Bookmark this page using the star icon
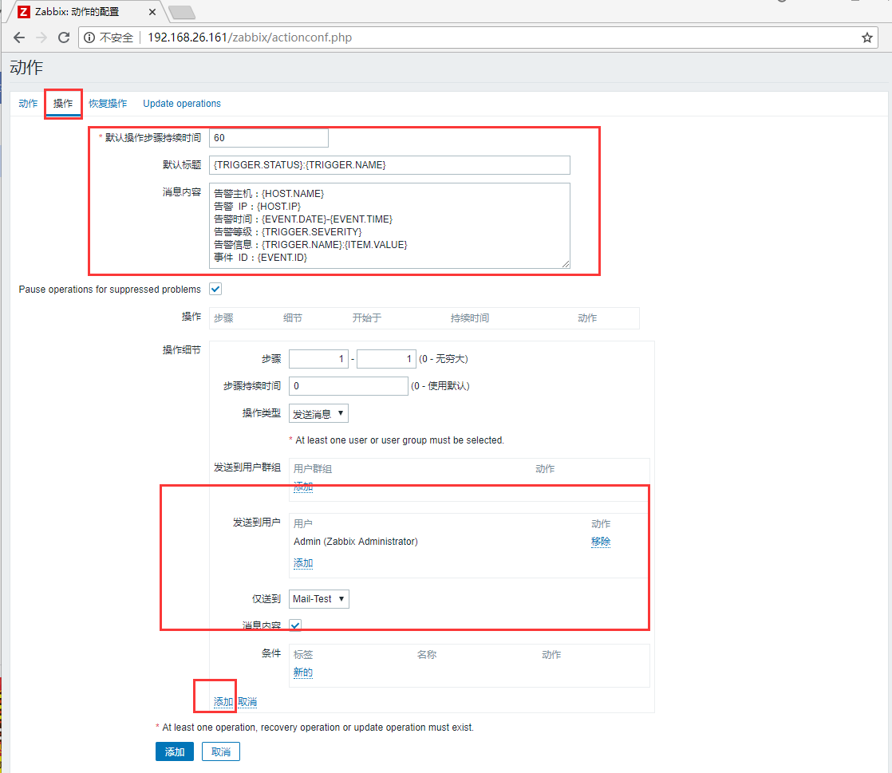Screen dimensions: 892x773 point(866,37)
